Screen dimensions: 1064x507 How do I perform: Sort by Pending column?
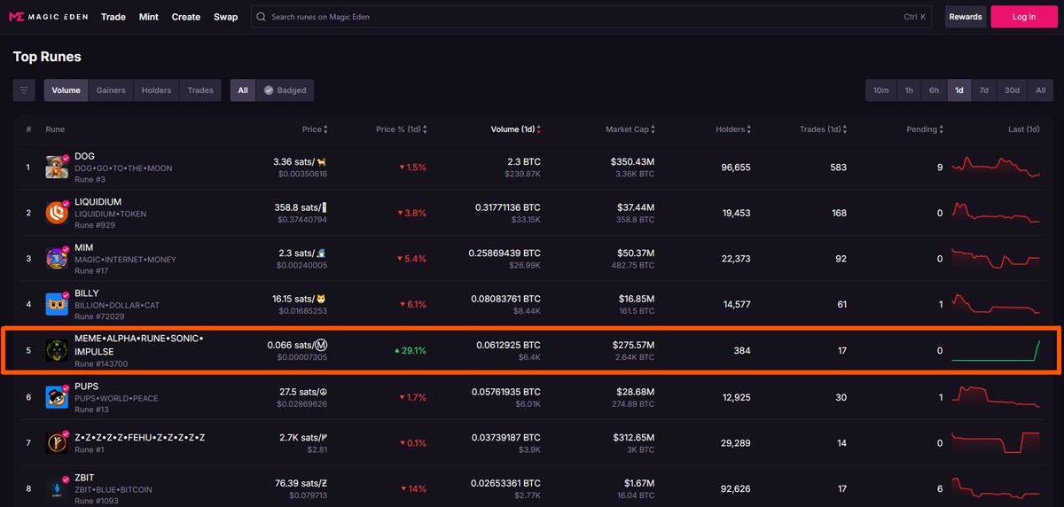925,129
